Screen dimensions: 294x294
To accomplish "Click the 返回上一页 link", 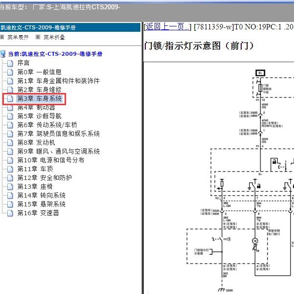I will (x=167, y=27).
